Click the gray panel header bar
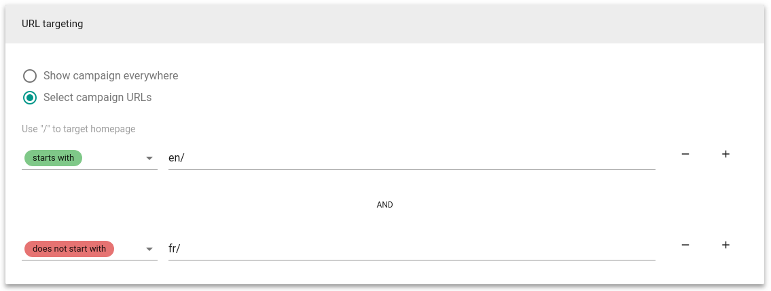 point(384,24)
